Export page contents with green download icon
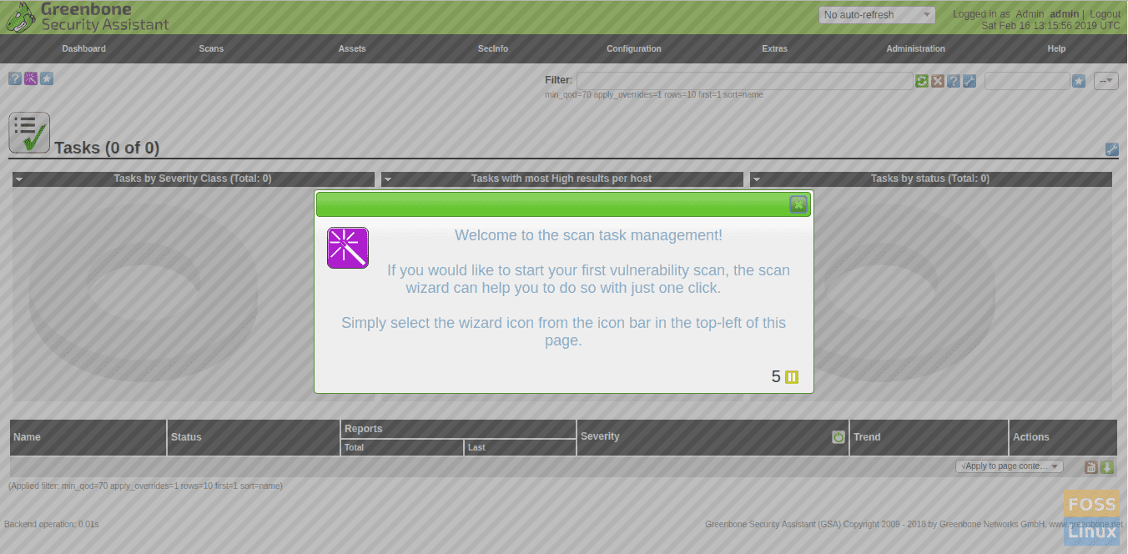Screen dimensions: 1128x554 coord(1107,467)
